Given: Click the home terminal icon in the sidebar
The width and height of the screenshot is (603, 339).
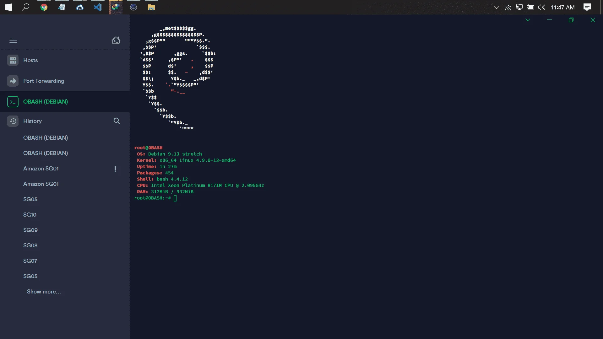Looking at the screenshot, I should coord(116,40).
